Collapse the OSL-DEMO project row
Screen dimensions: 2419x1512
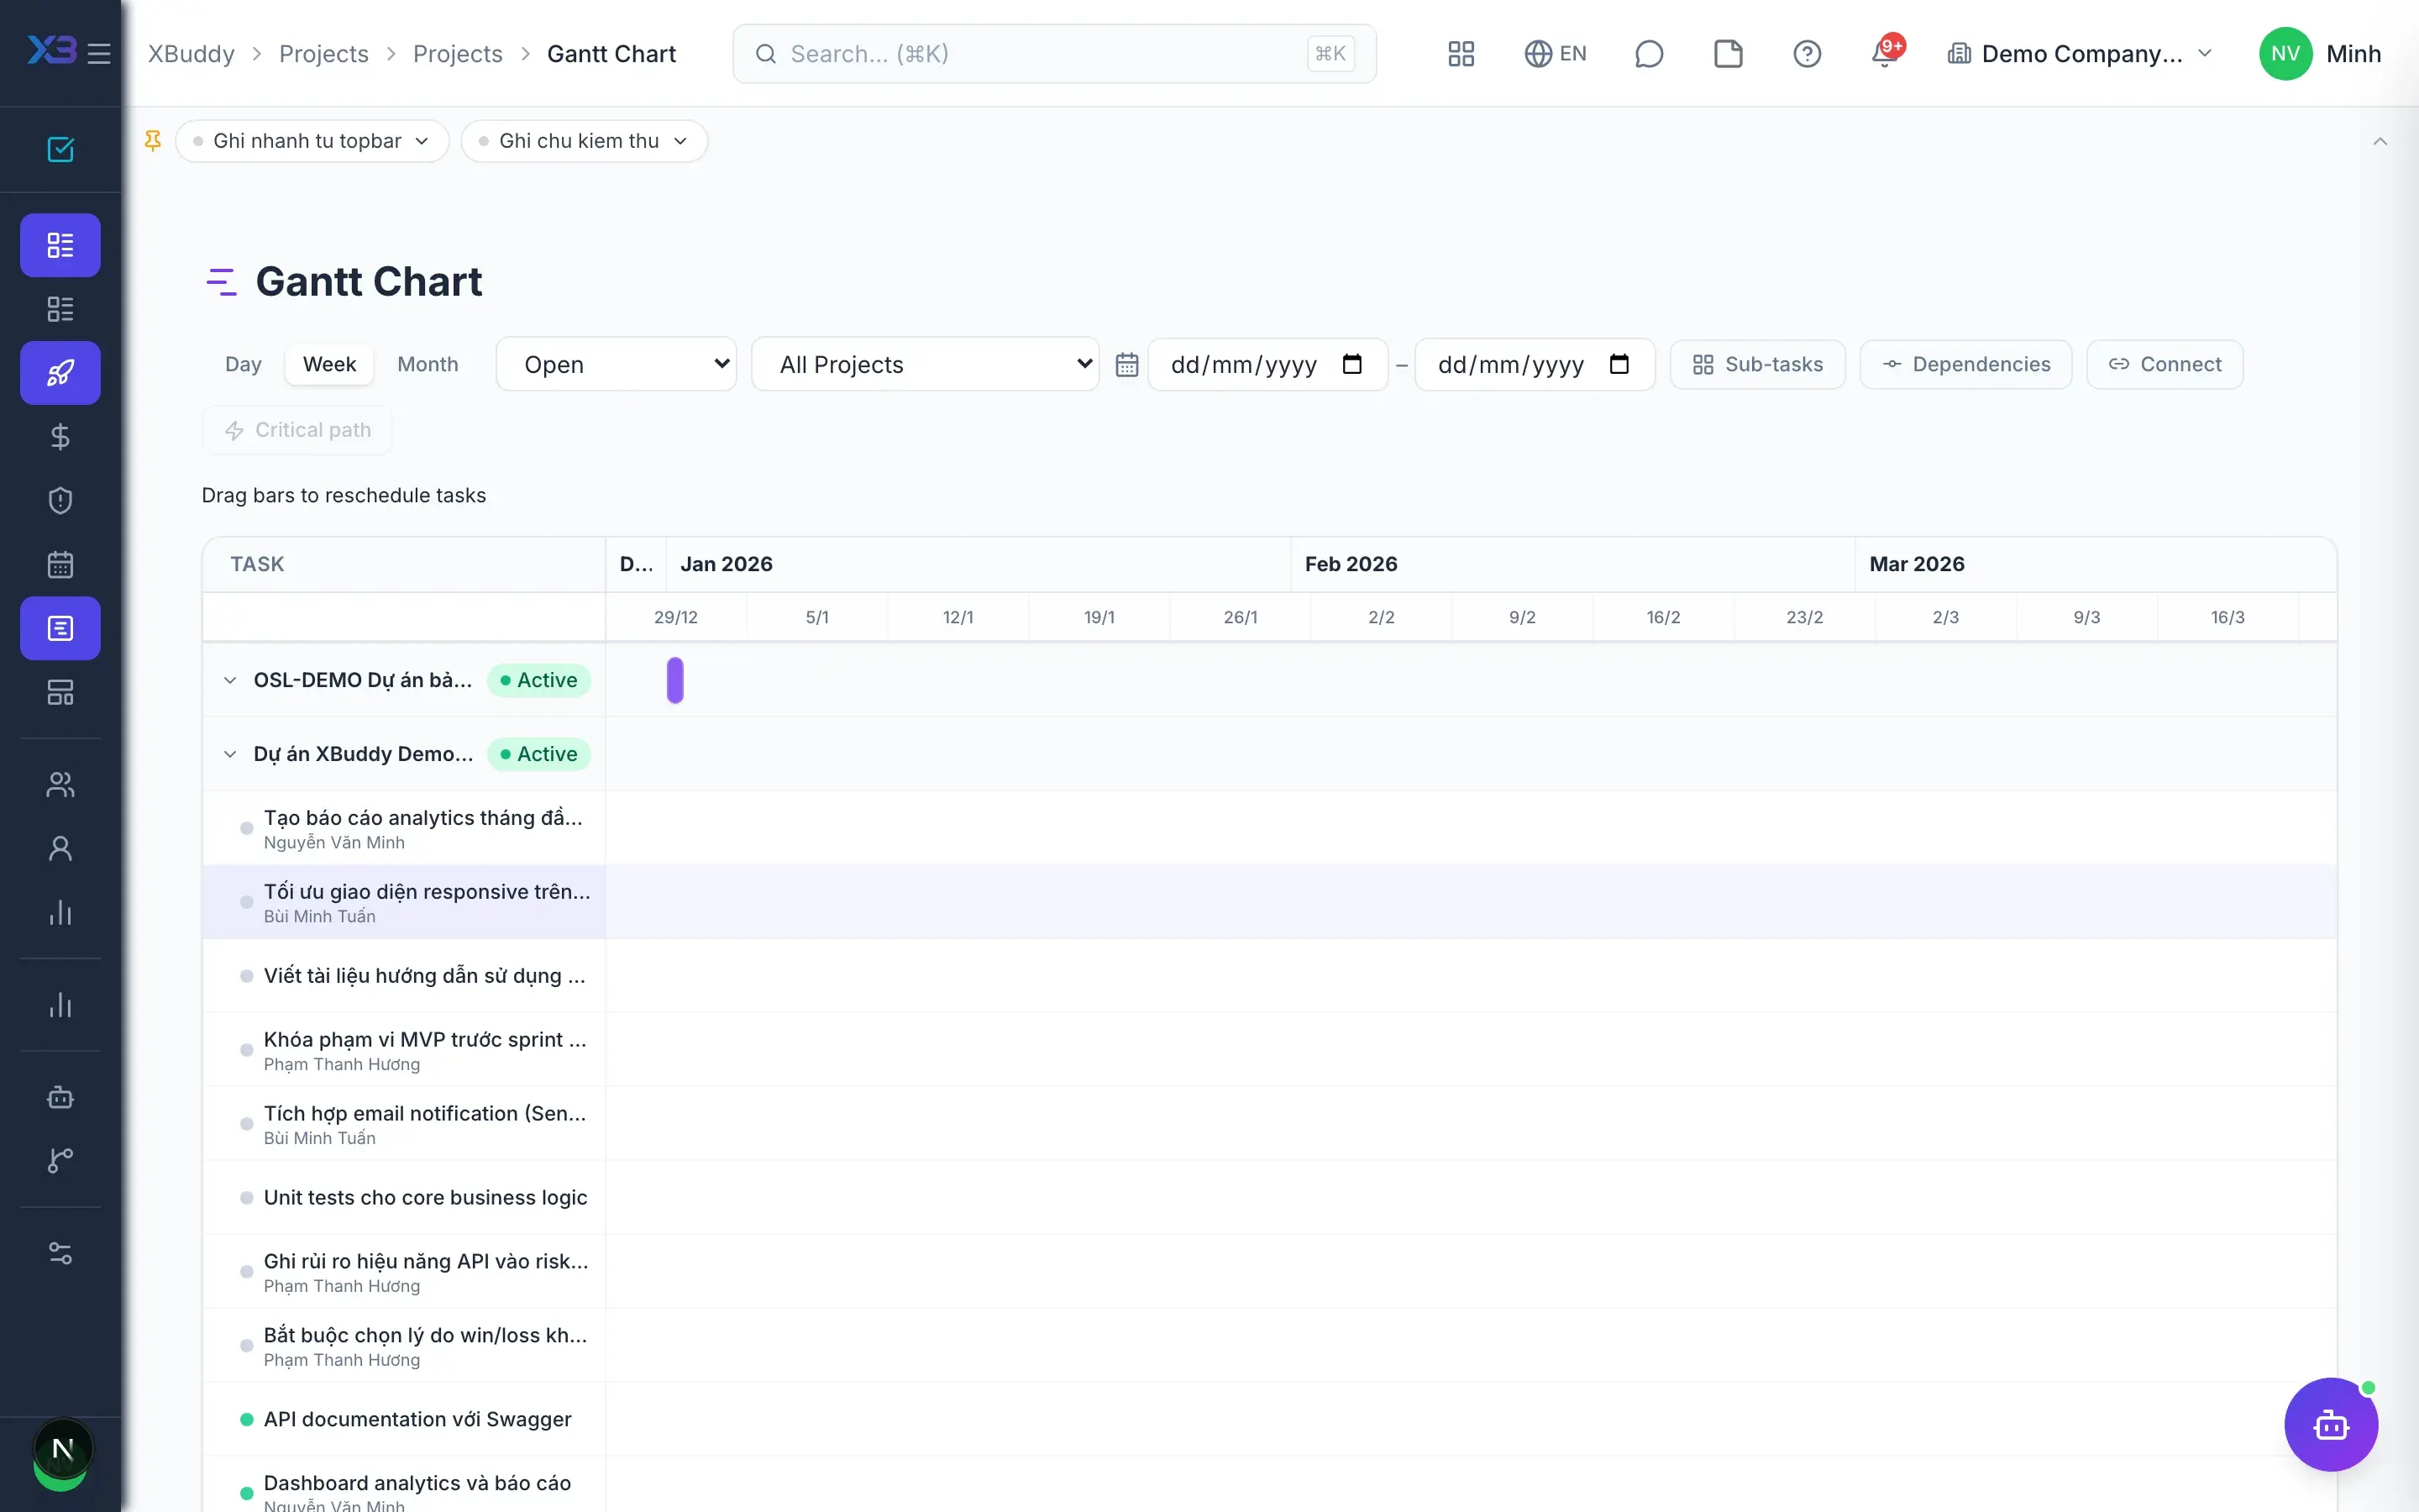[230, 680]
